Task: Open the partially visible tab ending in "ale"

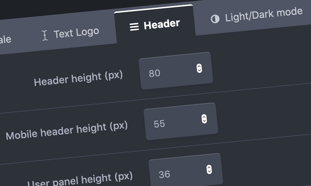Action: [x=5, y=39]
